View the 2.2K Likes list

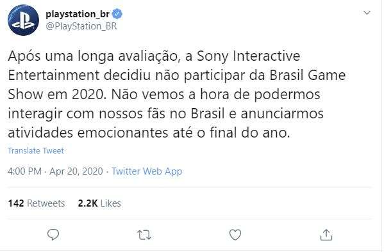(99, 203)
